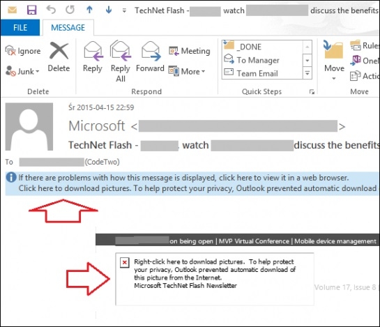Click the Rules button

click(x=364, y=45)
